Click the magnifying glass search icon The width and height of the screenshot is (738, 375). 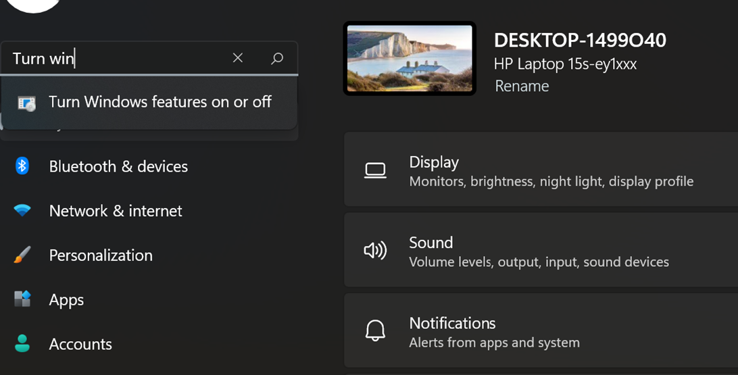tap(277, 58)
